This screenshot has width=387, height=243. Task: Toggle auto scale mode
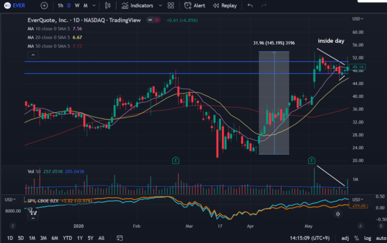[x=381, y=238]
